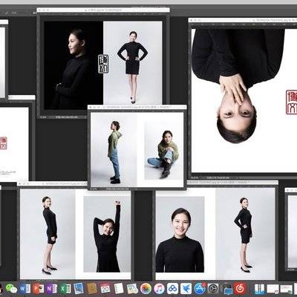
Task: Click title bar of the upside-down portrait document
Action: coord(243,20)
